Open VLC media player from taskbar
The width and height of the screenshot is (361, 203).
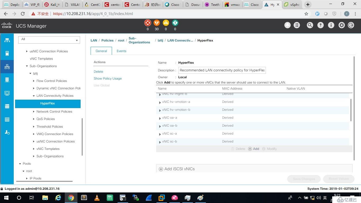(x=97, y=198)
